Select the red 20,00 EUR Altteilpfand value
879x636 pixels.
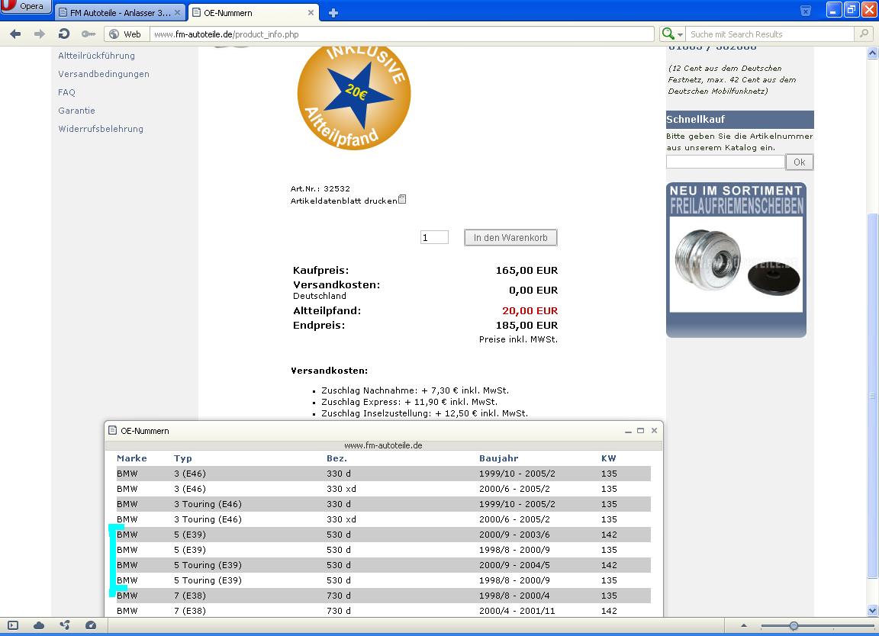(530, 311)
